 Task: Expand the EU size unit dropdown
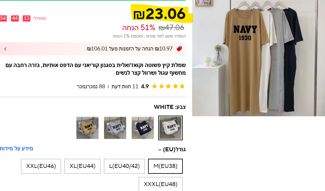(x=160, y=150)
